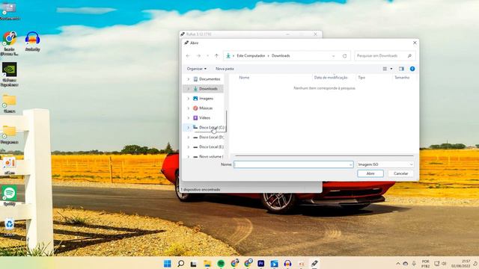Switch to Audacity on the taskbar
Screen dimensions: 479x269
pos(287,263)
